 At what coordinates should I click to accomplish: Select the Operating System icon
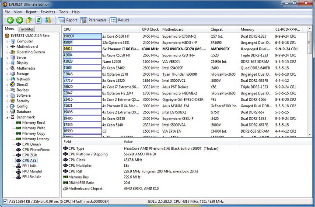pos(13,52)
